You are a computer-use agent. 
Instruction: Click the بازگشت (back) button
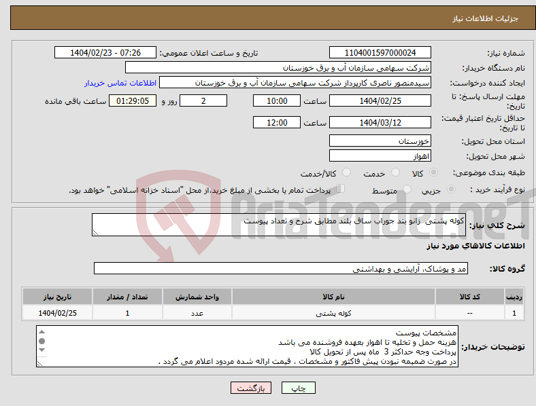251,388
